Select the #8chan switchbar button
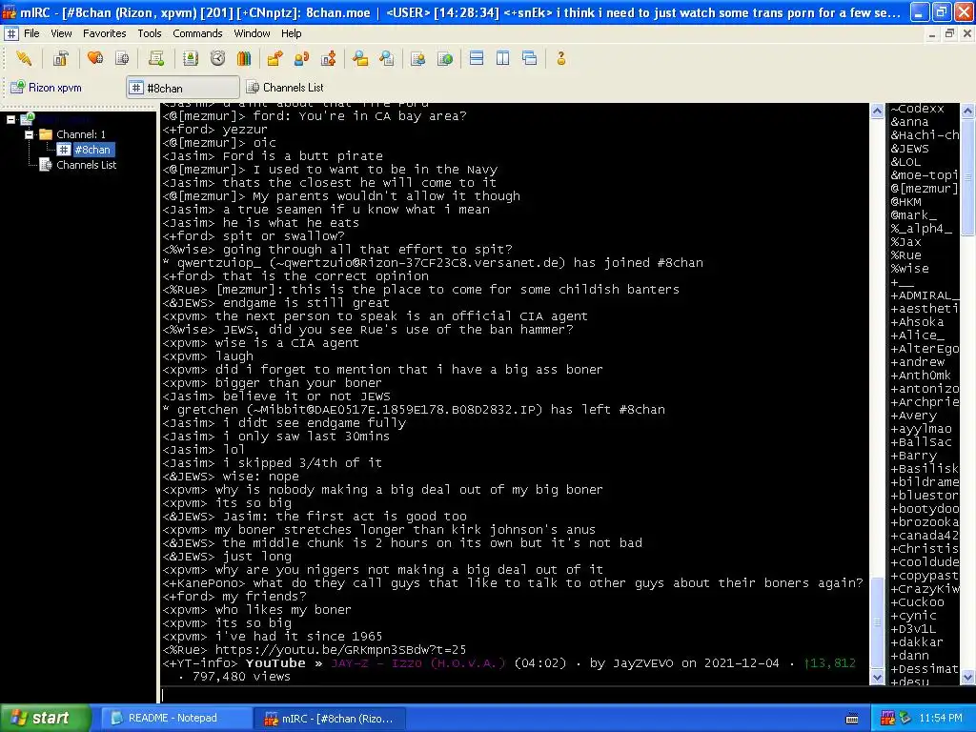 (183, 88)
